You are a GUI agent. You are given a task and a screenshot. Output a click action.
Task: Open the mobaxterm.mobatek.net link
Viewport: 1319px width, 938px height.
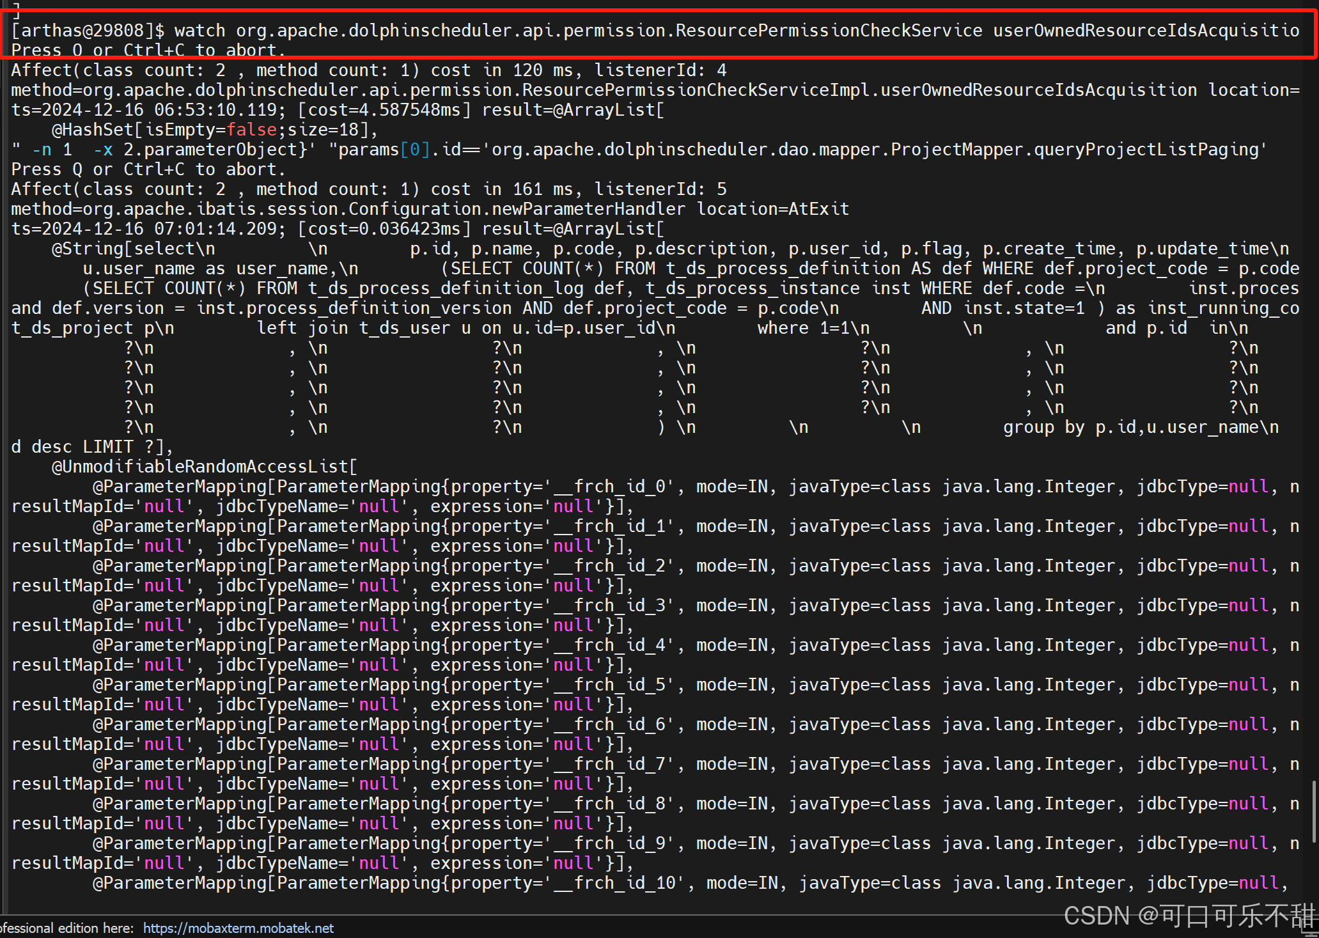point(238,928)
